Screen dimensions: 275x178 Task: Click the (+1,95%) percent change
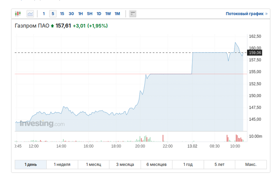point(97,26)
